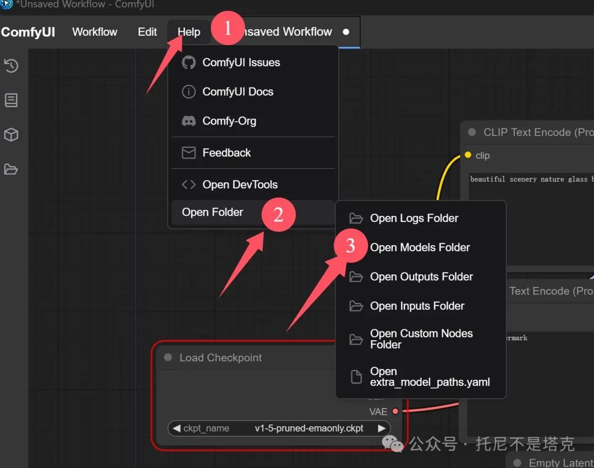Click the Discord icon beside Comfy-Org
Image resolution: width=594 pixels, height=468 pixels.
tap(189, 121)
